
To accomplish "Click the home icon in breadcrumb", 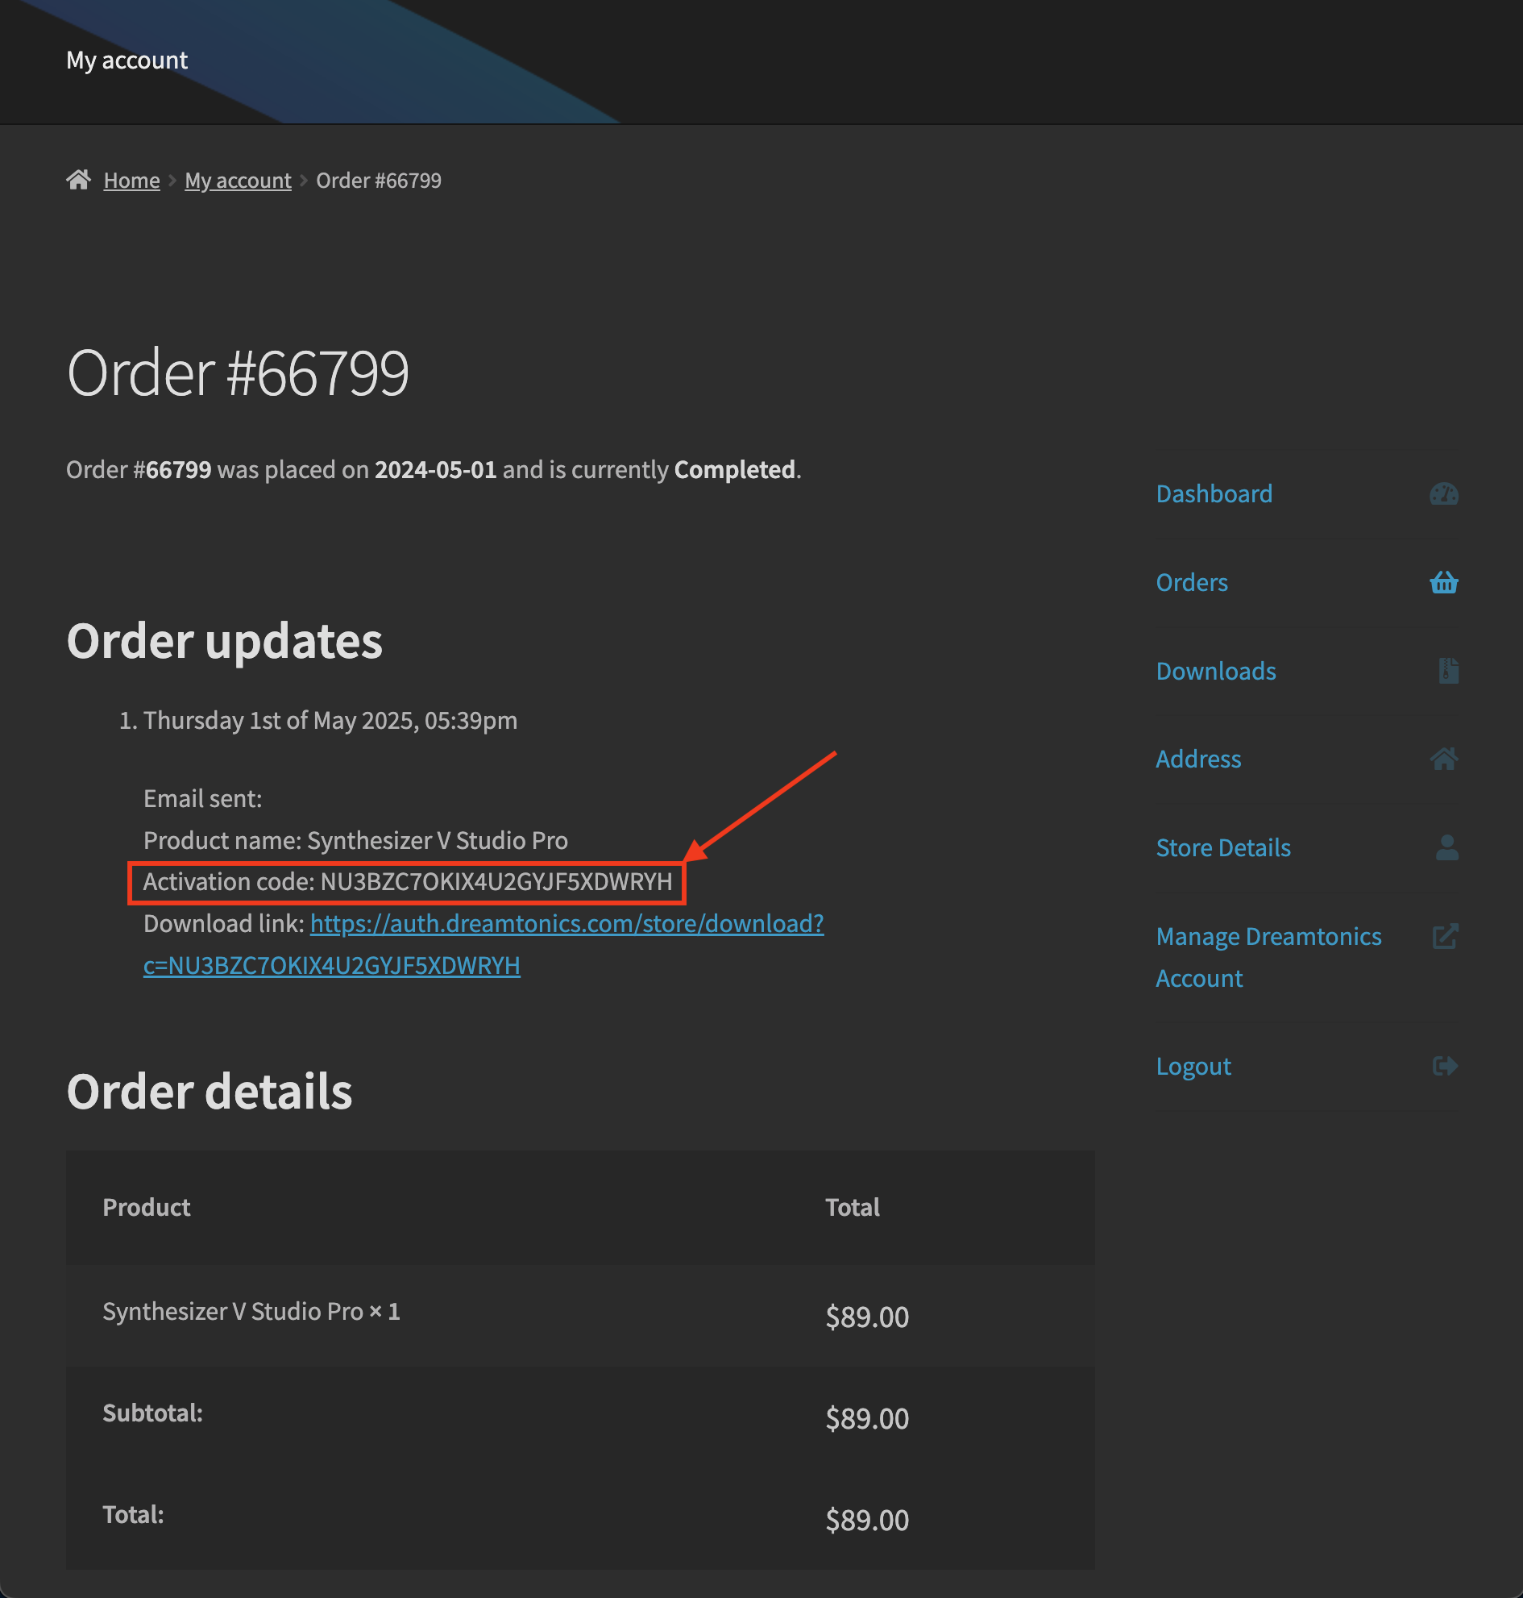I will (78, 180).
